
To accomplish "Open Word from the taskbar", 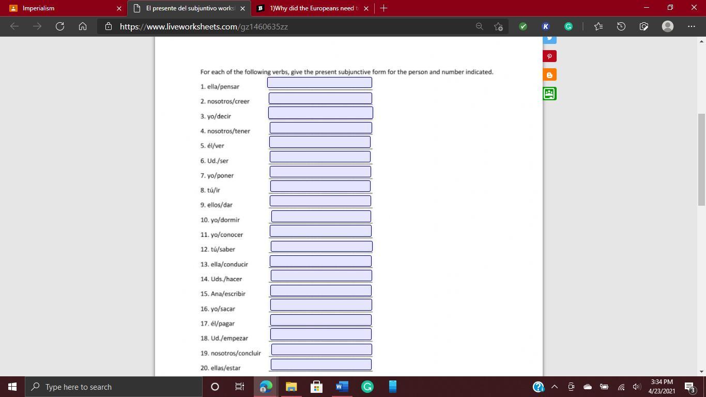I will (342, 387).
